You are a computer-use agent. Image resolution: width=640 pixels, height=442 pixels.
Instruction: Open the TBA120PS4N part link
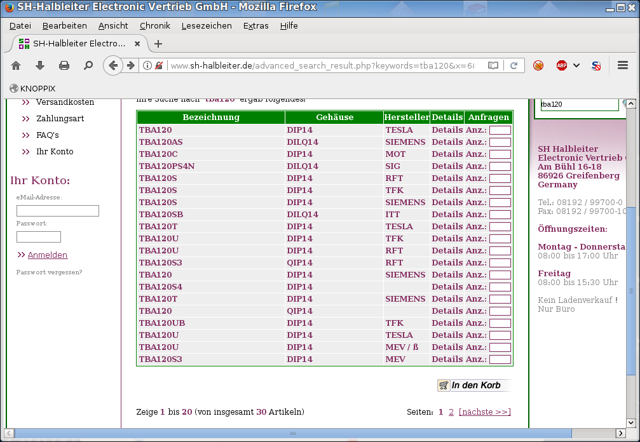tap(167, 166)
